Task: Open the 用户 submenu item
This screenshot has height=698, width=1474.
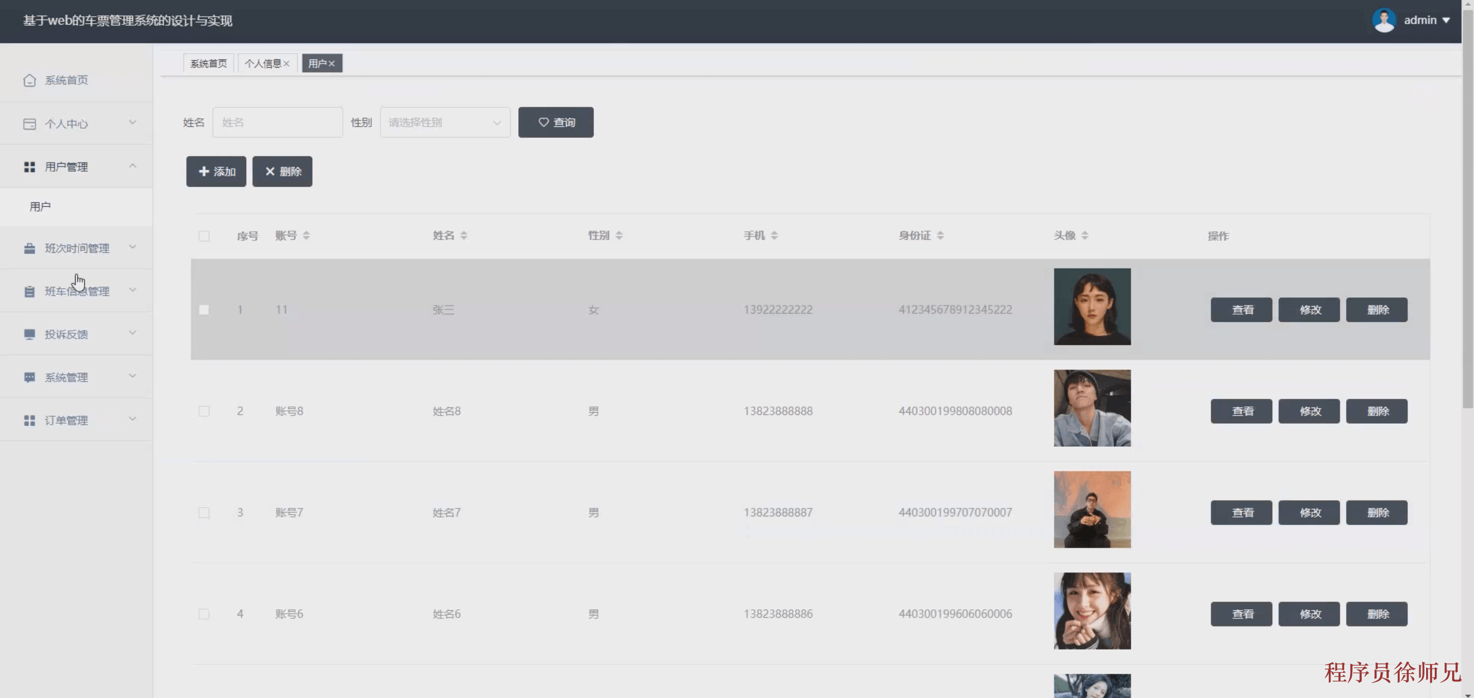Action: coord(40,206)
